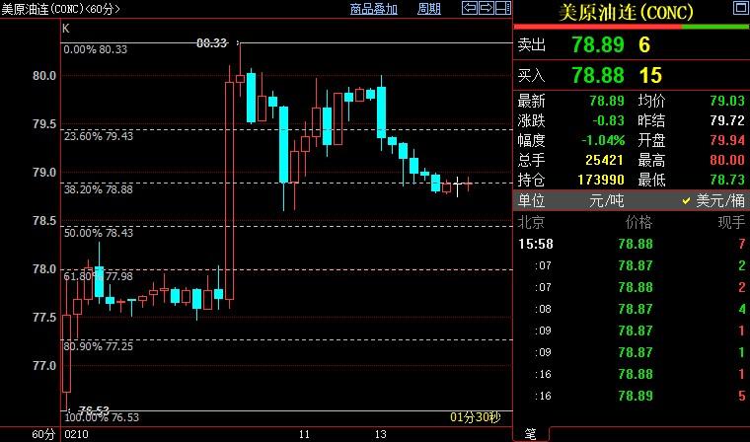The image size is (750, 442).
Task: Maximize the 美原油连 quote panel
Action: (740, 10)
